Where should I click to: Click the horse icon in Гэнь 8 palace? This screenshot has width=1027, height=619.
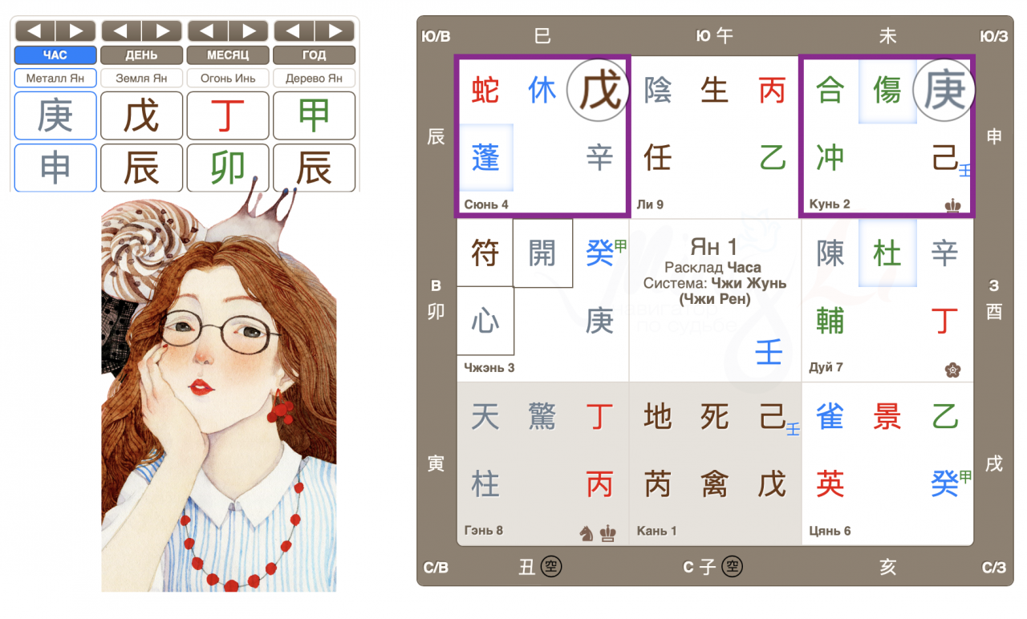(587, 532)
